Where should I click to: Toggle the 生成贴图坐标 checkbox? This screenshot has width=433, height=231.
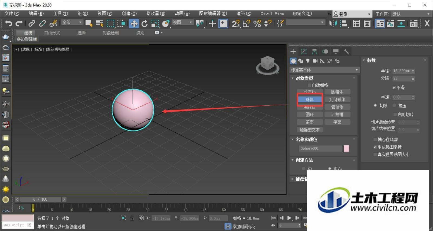375,147
